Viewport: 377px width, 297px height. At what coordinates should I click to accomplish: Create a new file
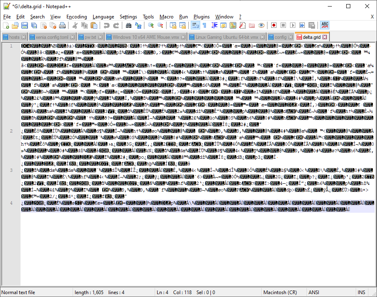coord(6,25)
